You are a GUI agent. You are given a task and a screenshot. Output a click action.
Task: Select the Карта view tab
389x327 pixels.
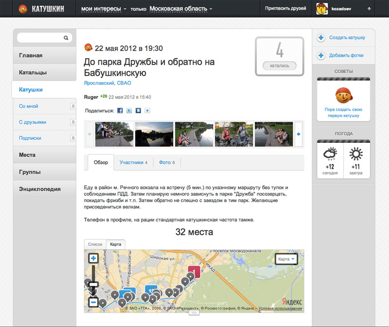tap(116, 244)
